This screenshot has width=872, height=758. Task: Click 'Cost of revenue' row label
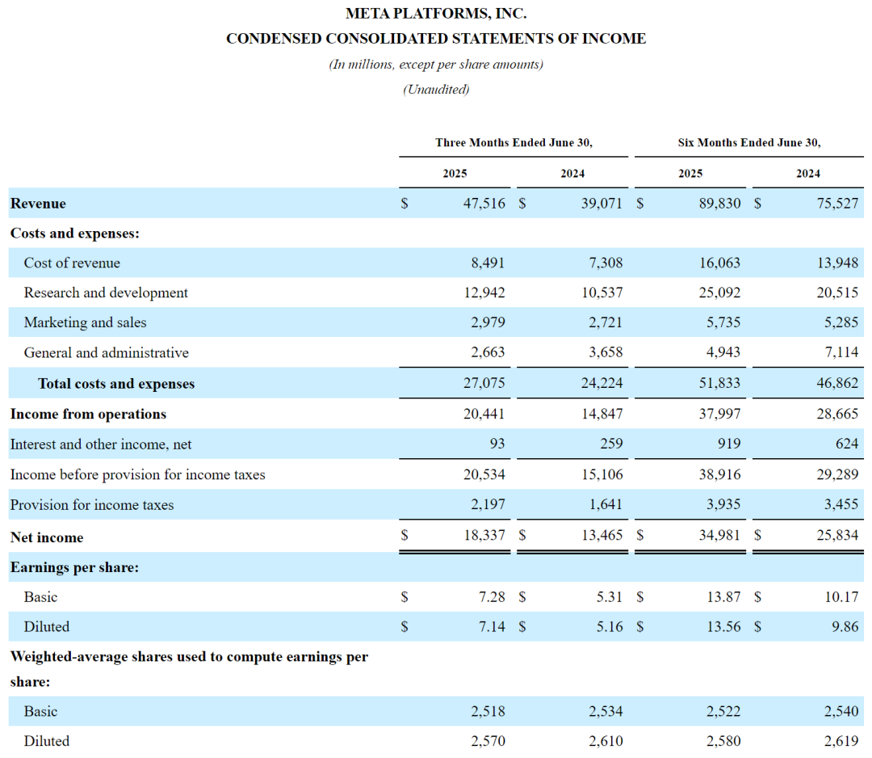(x=72, y=263)
